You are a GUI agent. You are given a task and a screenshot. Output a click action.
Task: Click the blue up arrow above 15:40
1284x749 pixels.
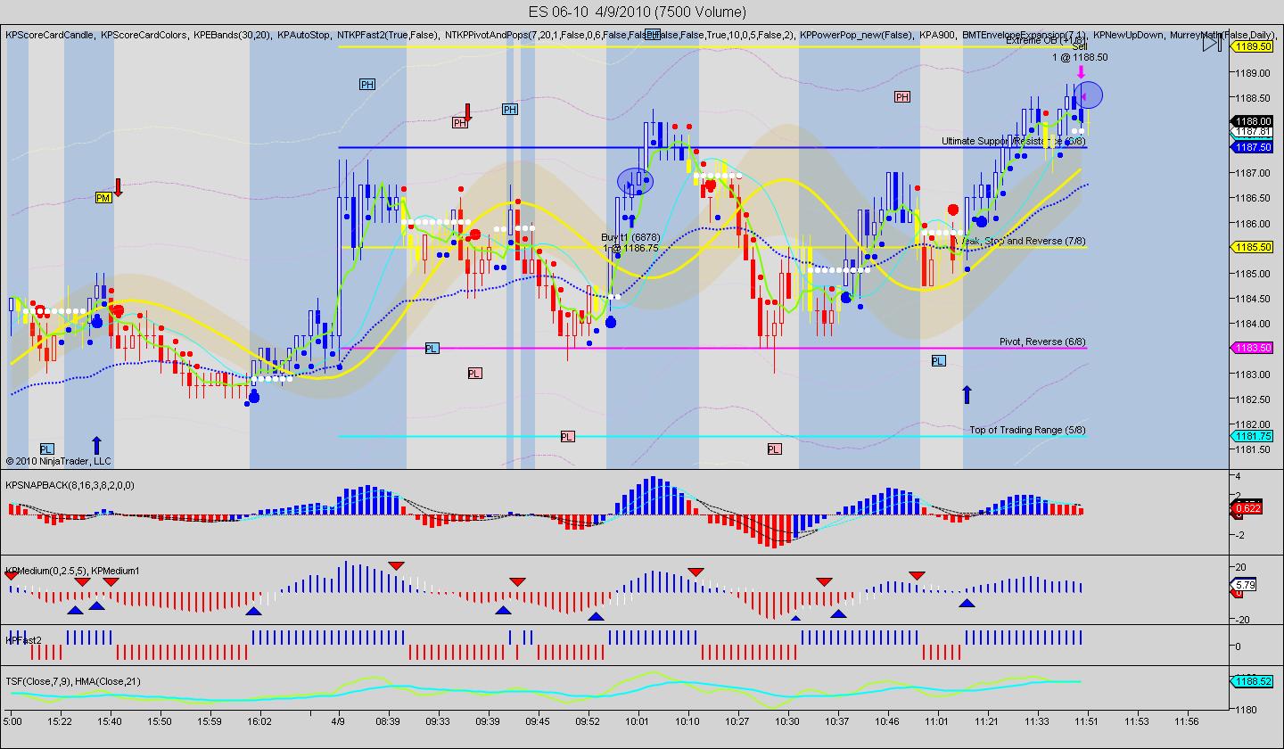[96, 445]
